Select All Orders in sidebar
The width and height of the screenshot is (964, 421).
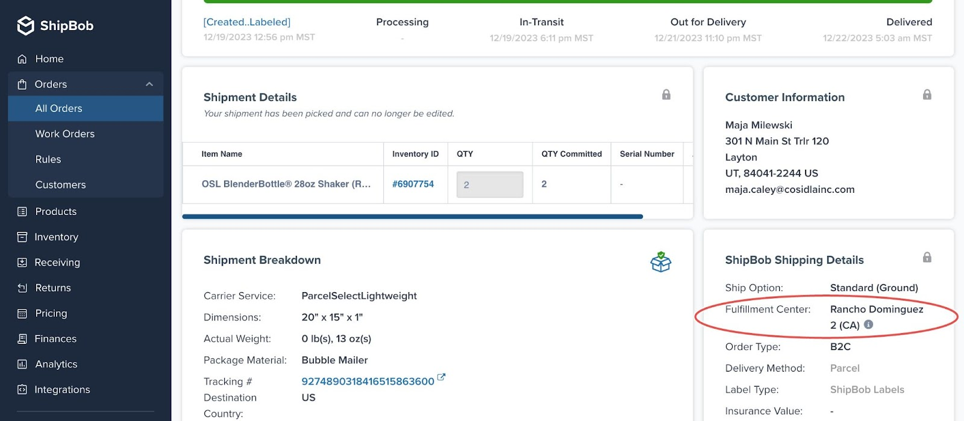pyautogui.click(x=86, y=108)
